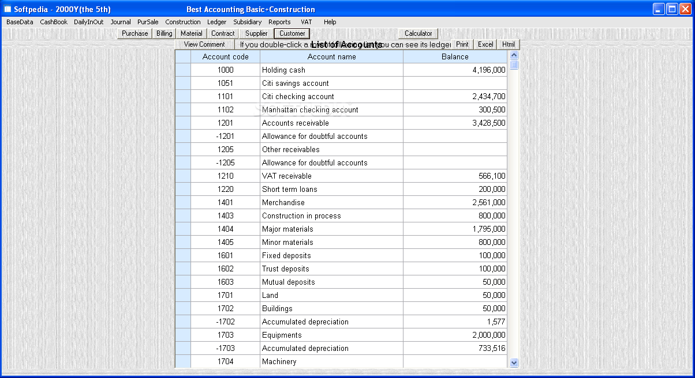Viewport: 695px width, 378px height.
Task: Select the Citi checking account row
Action: [x=341, y=97]
